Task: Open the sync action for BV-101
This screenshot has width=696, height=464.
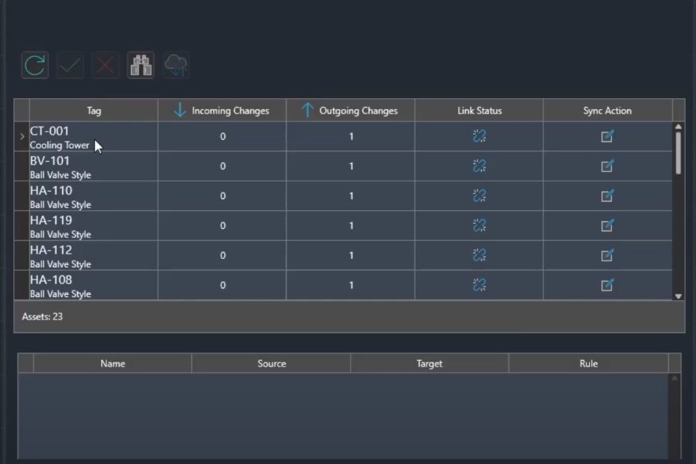Action: [x=607, y=166]
